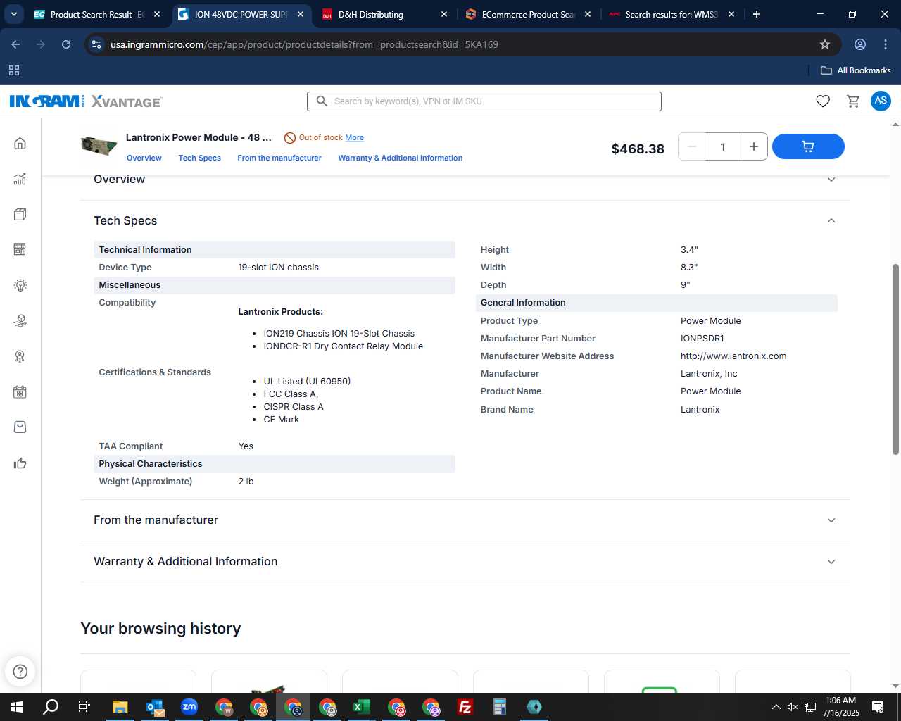Close the ION 48VDC POWER SUPPLY tab
The image size is (901, 721).
(301, 14)
